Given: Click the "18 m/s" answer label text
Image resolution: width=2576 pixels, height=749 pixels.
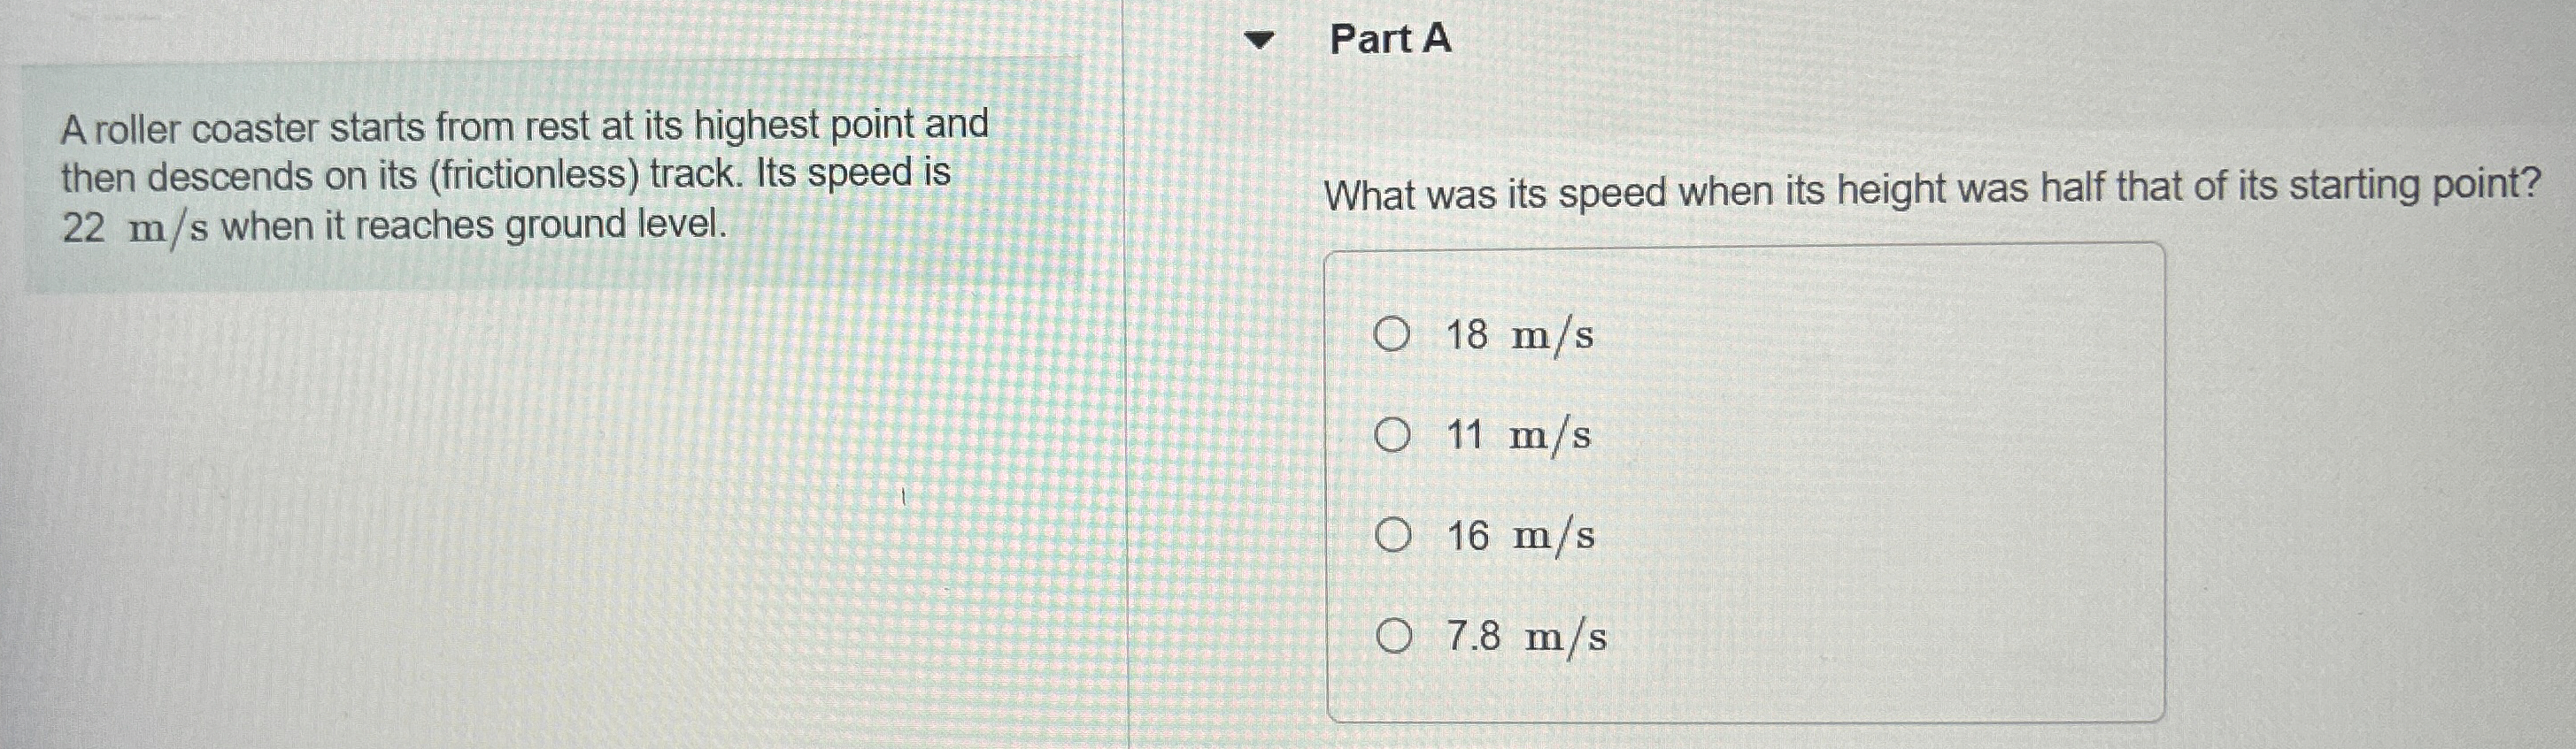Looking at the screenshot, I should coord(1519,335).
